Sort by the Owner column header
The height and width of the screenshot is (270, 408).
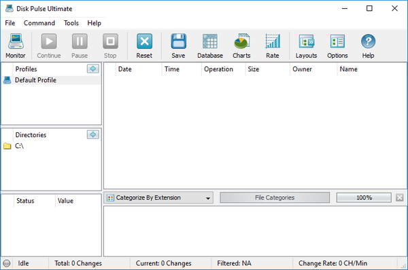313,69
